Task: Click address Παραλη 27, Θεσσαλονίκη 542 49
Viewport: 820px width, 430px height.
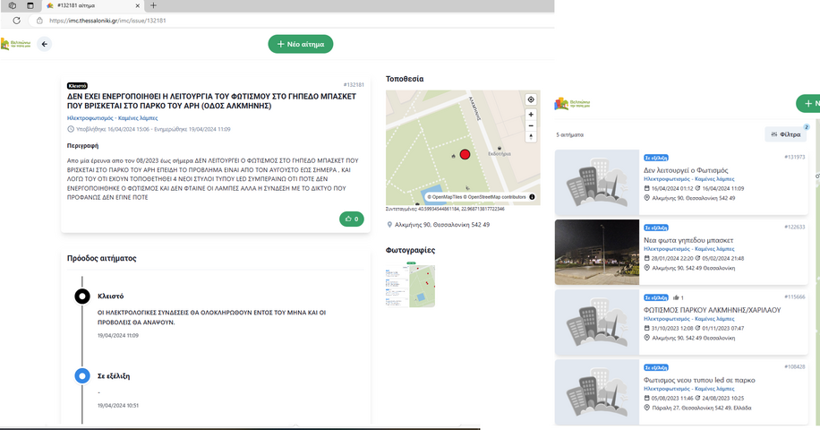Action: pos(701,408)
